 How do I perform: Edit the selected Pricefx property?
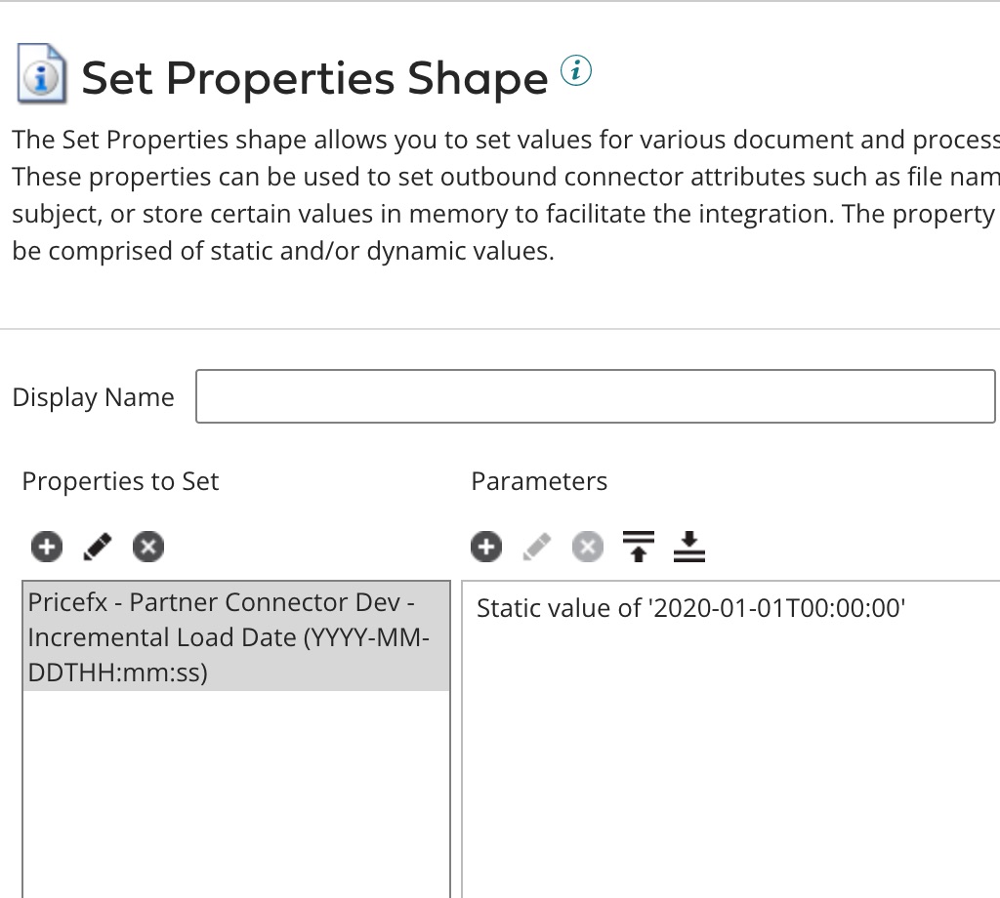tap(98, 547)
